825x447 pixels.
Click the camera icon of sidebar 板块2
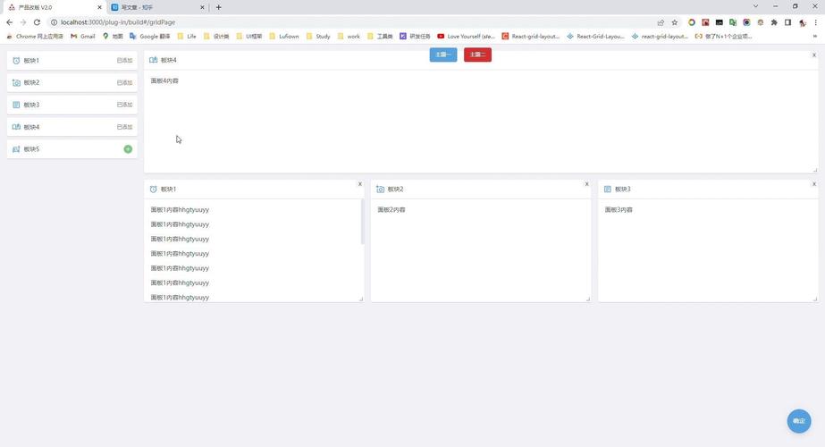click(16, 82)
